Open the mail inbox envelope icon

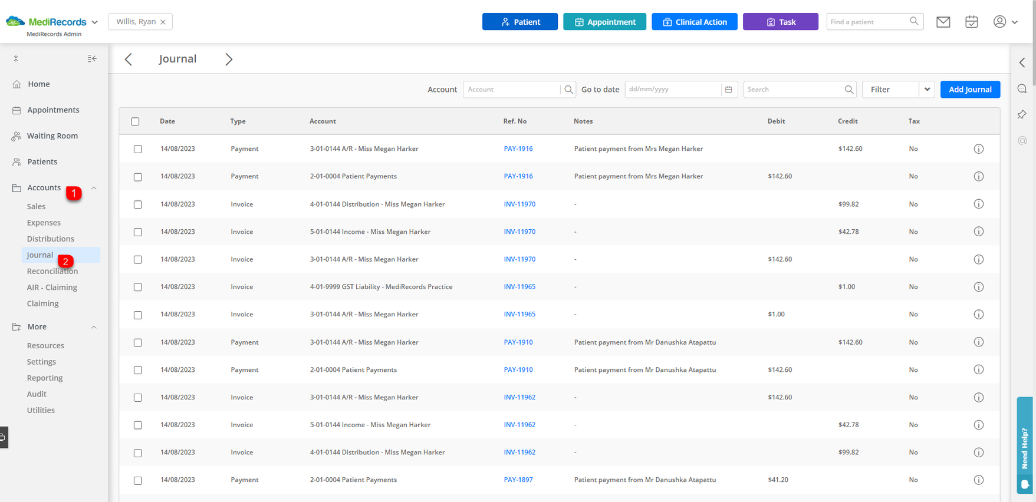943,22
